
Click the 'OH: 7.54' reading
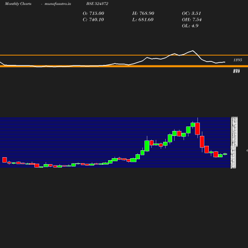[191, 20]
